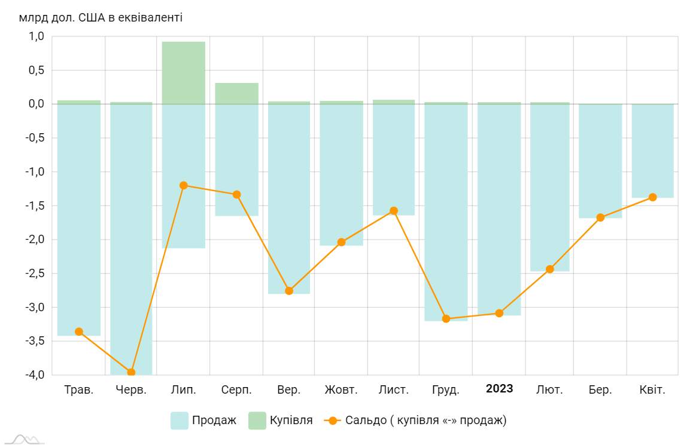Click the y-axis value -1,0
This screenshot has height=448, width=693.
(x=35, y=172)
